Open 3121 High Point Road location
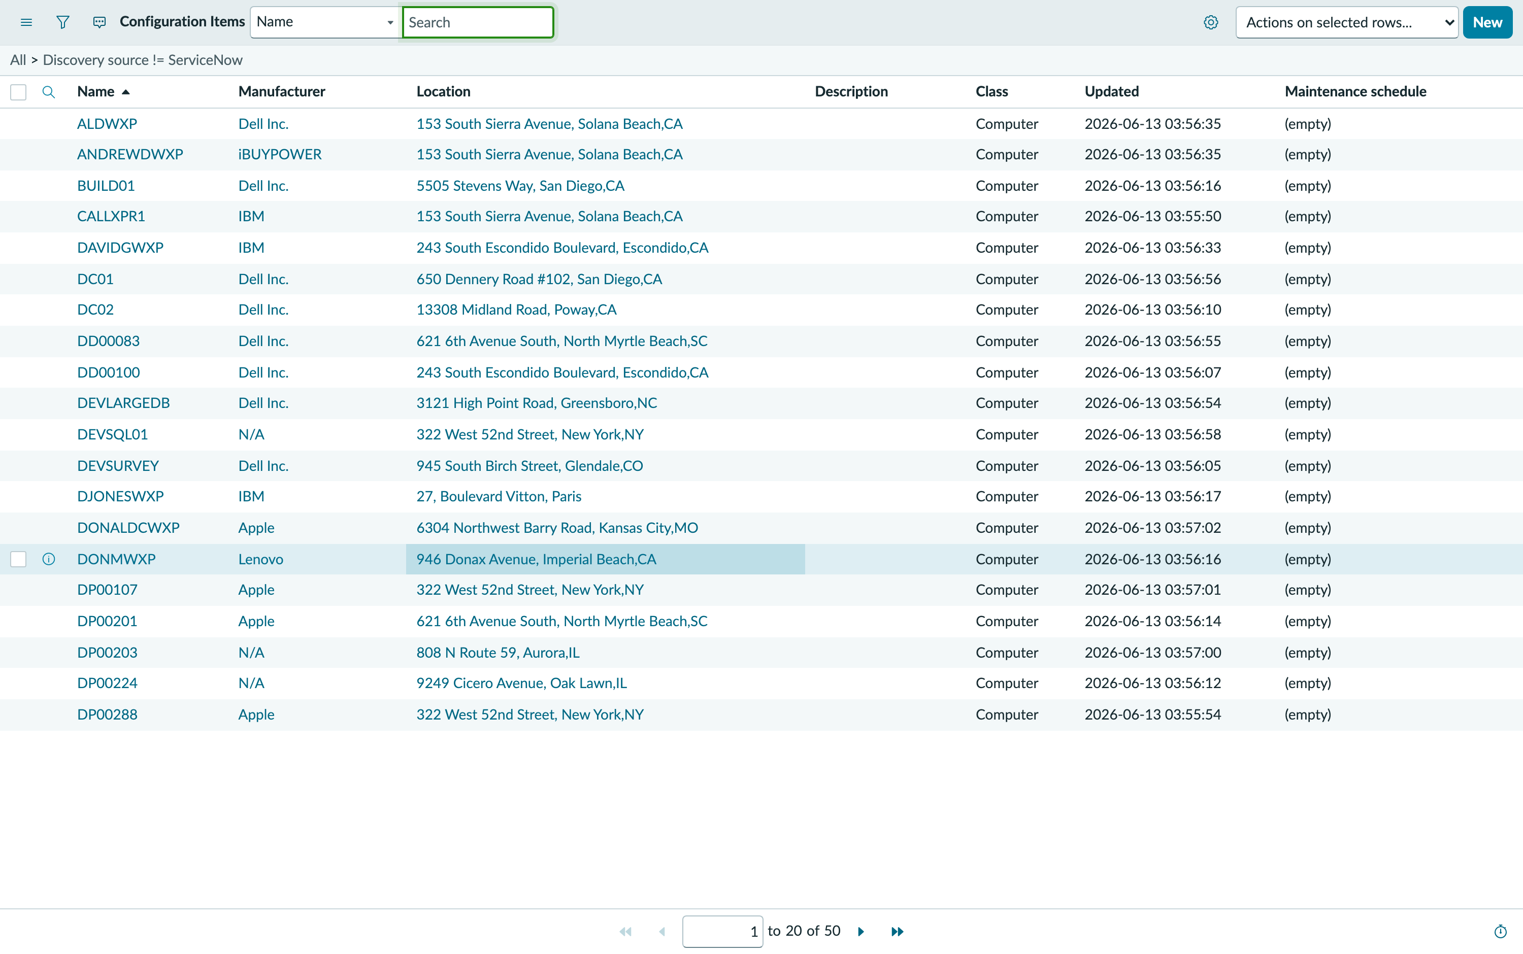Viewport: 1523px width, 954px height. [x=537, y=403]
